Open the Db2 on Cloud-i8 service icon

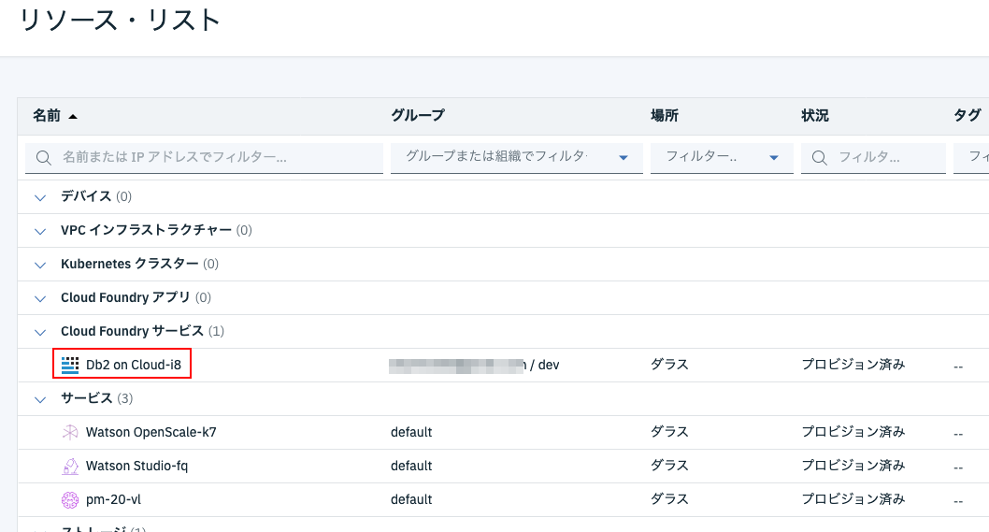click(70, 365)
